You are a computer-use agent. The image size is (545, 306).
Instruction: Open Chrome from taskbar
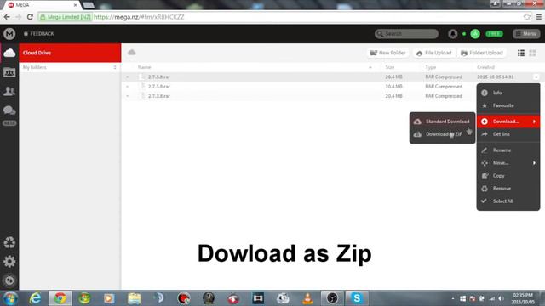(60, 298)
